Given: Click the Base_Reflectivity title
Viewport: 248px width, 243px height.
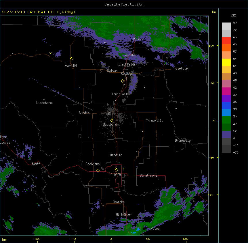Looking at the screenshot, I should pyautogui.click(x=124, y=4).
